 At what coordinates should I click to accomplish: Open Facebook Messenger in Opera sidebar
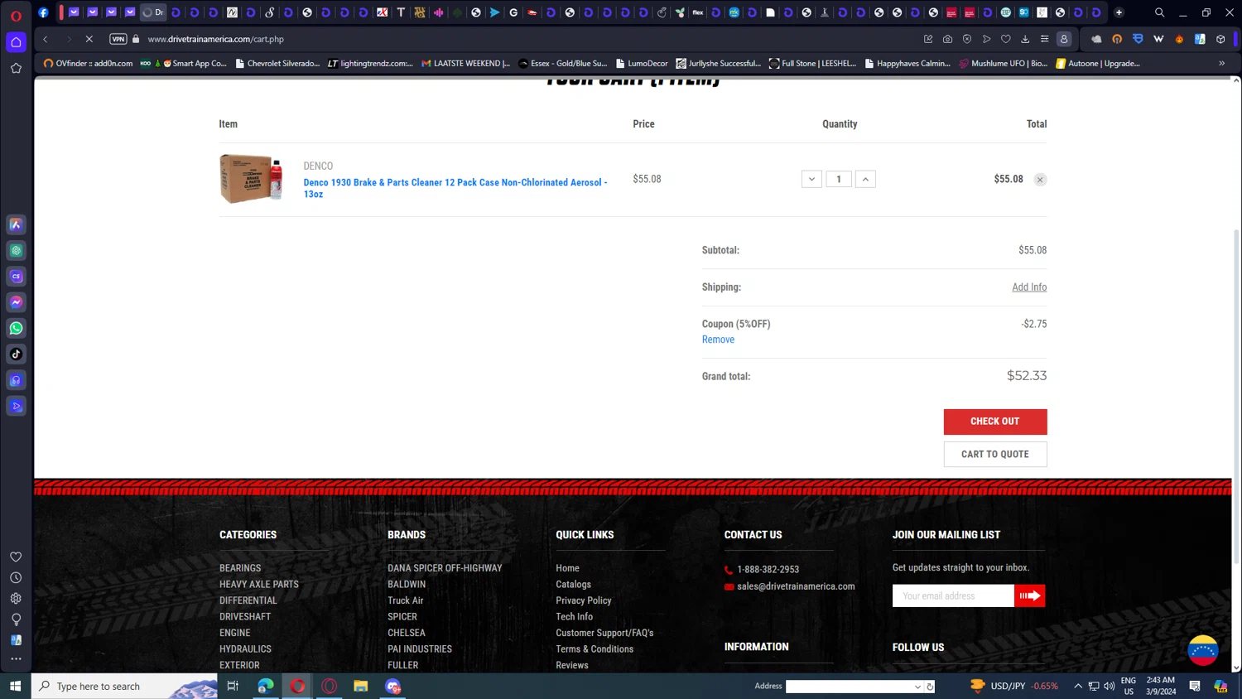click(16, 302)
